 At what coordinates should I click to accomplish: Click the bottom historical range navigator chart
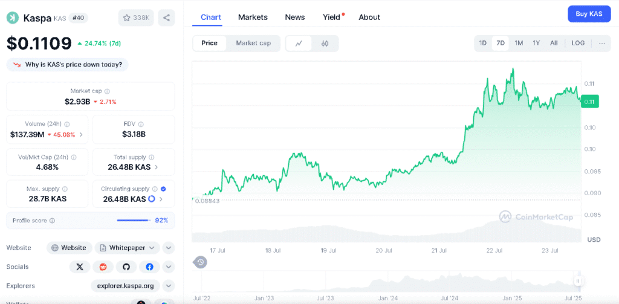pyautogui.click(x=386, y=280)
